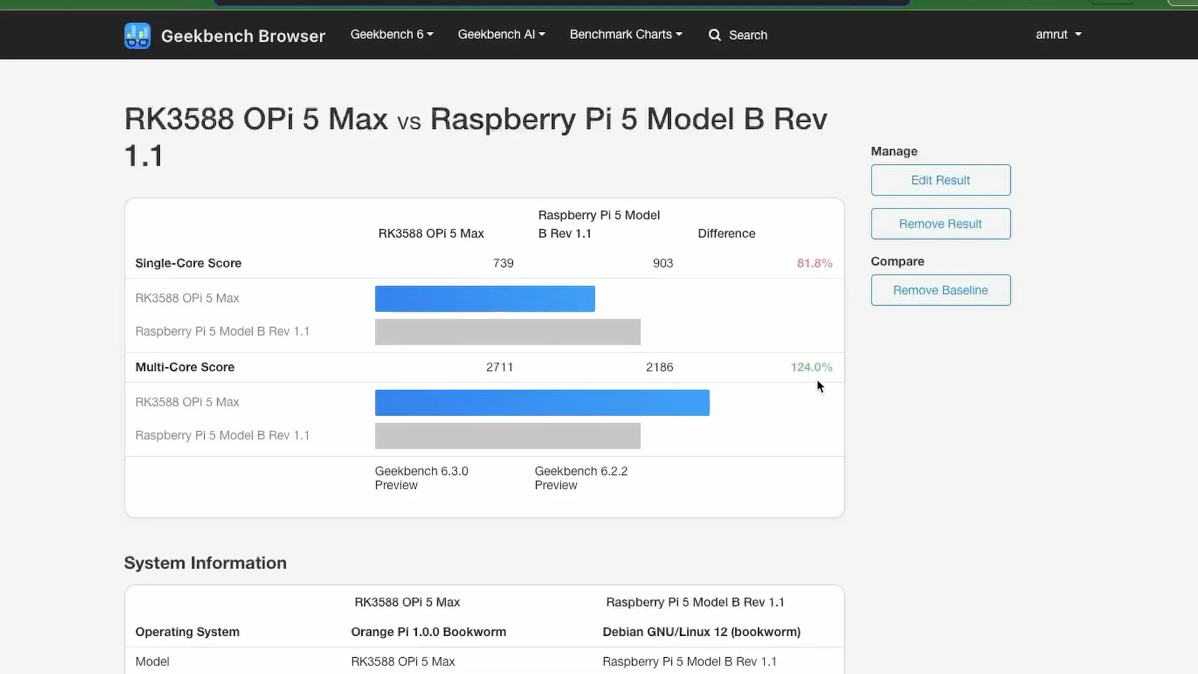Select the Debian GNU/Linux 12 (bookworm) value
The image size is (1198, 674).
click(x=701, y=632)
